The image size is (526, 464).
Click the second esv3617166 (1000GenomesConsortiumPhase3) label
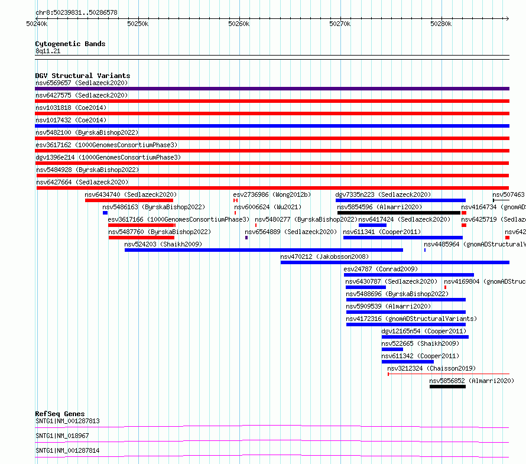[178, 219]
